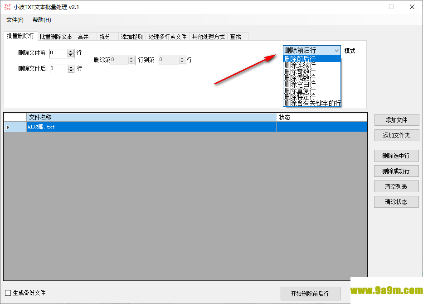This screenshot has height=304, width=423.
Task: Select 删除连续行 in the mode list
Action: pyautogui.click(x=312, y=65)
